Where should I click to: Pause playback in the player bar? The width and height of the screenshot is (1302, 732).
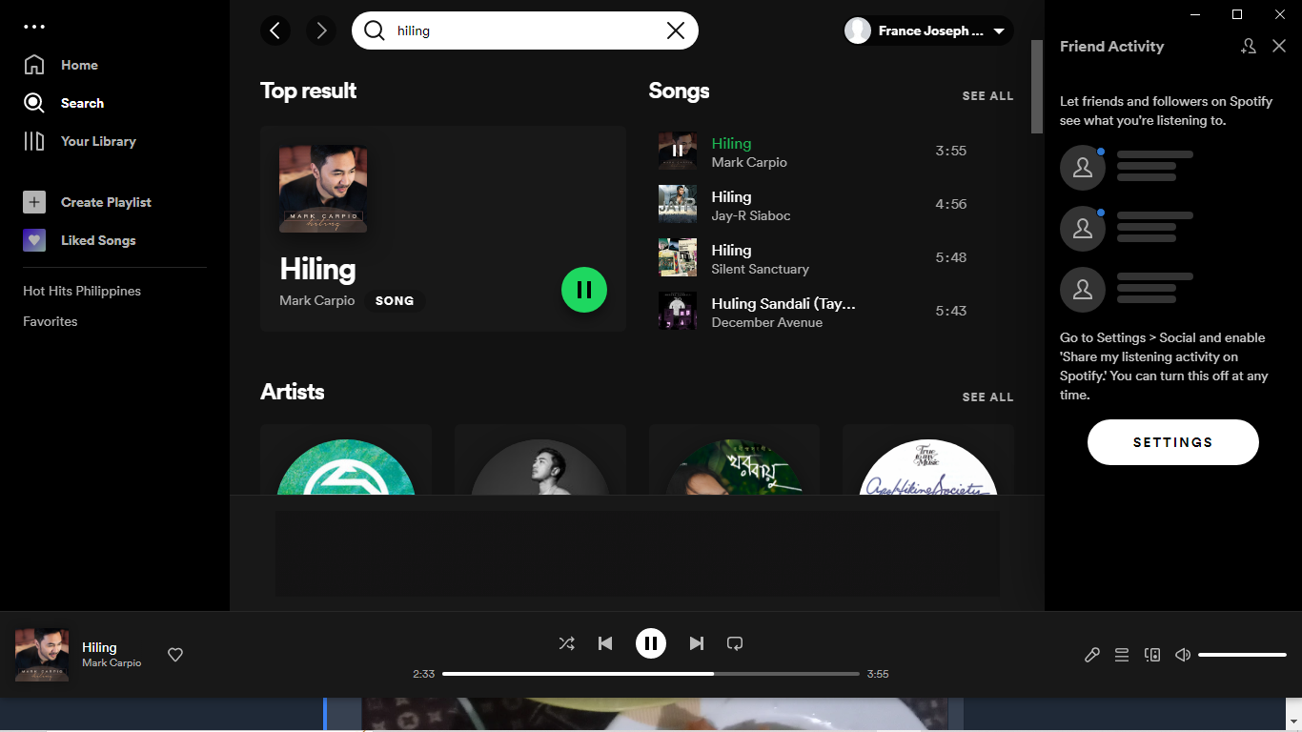click(x=651, y=643)
